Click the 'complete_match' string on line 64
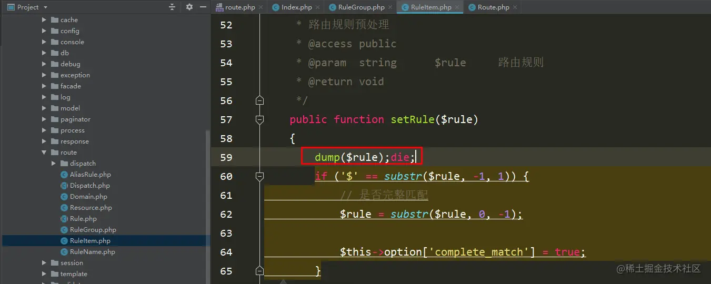 coord(479,252)
